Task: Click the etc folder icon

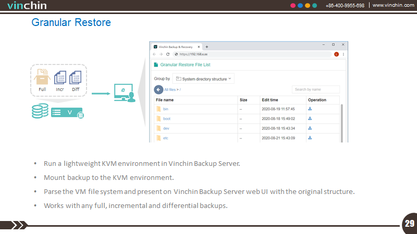Action: 159,138
